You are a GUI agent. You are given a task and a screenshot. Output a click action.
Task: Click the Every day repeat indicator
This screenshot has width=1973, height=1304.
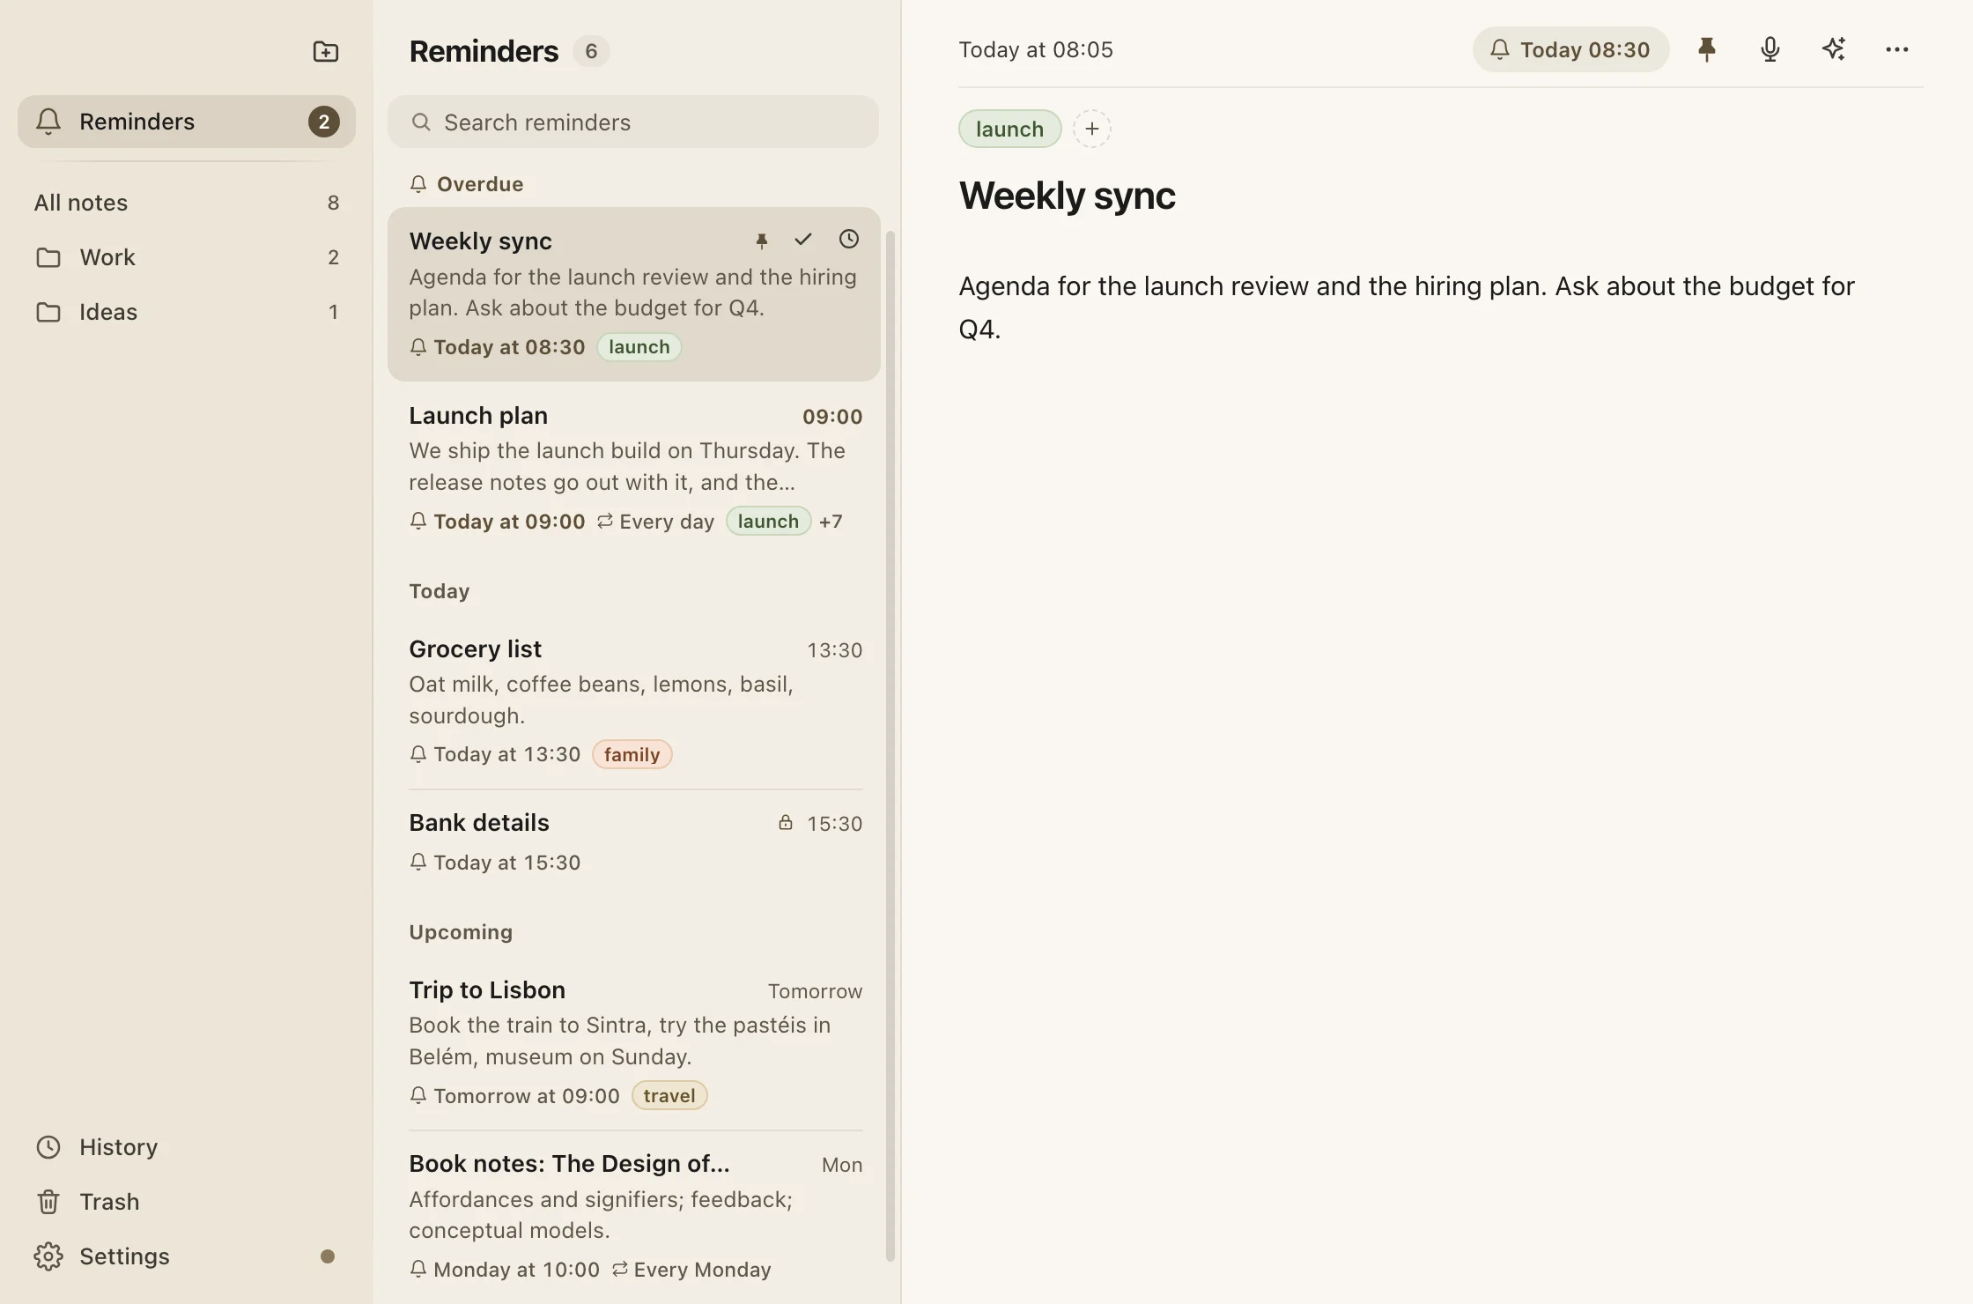click(655, 522)
